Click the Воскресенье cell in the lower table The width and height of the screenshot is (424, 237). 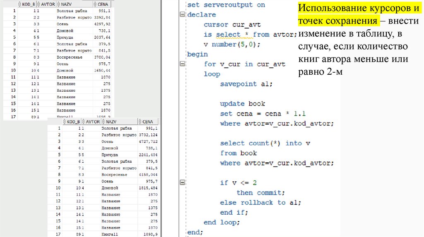(114, 175)
